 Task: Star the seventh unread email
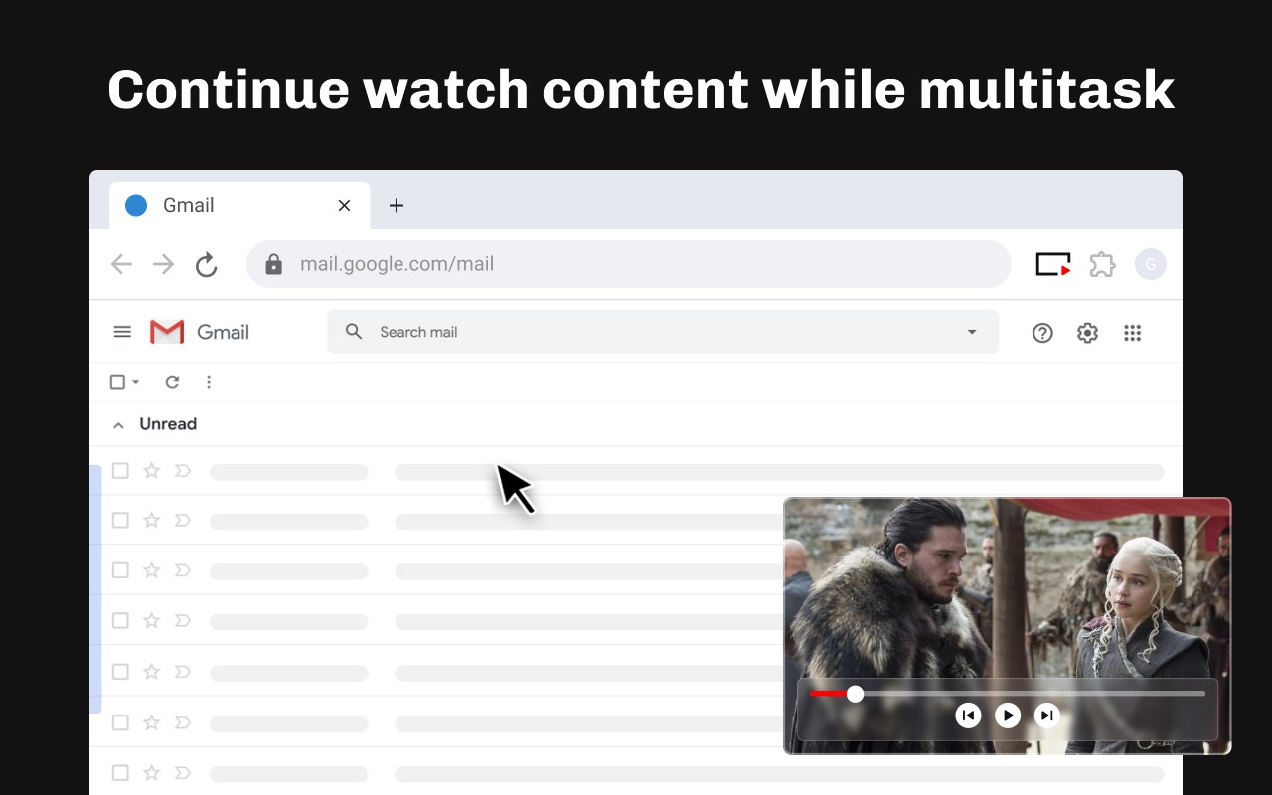point(151,772)
